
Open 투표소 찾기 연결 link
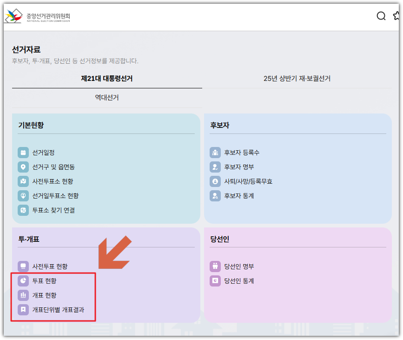53,210
